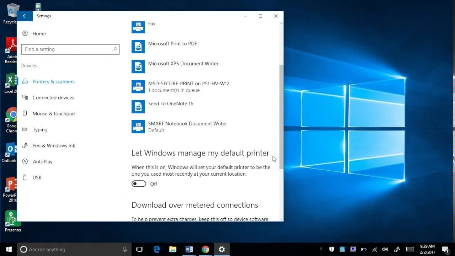Click the Home gear icon
The image size is (455, 256).
coord(25,33)
